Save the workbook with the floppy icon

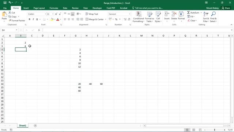pos(5,3)
